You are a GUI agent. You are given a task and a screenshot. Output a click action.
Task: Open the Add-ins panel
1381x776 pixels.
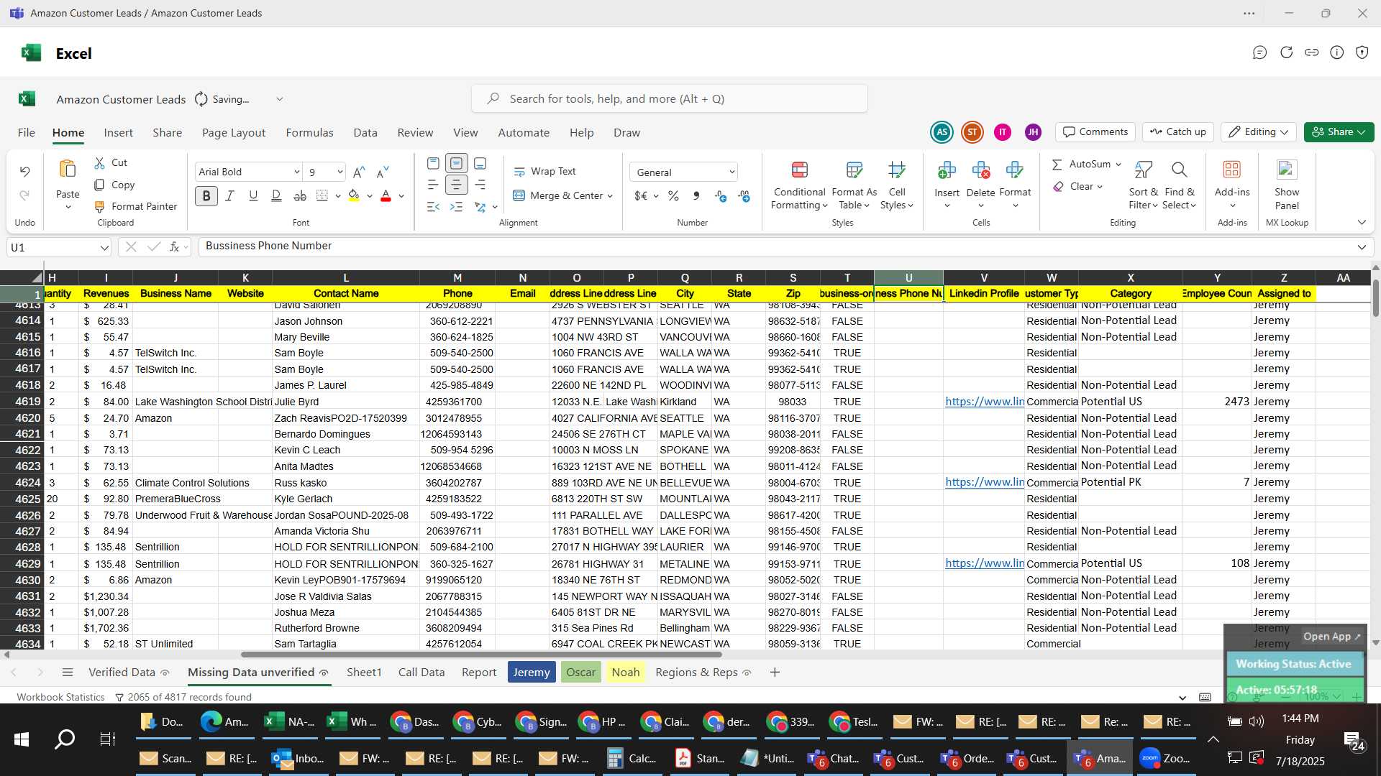1232,185
